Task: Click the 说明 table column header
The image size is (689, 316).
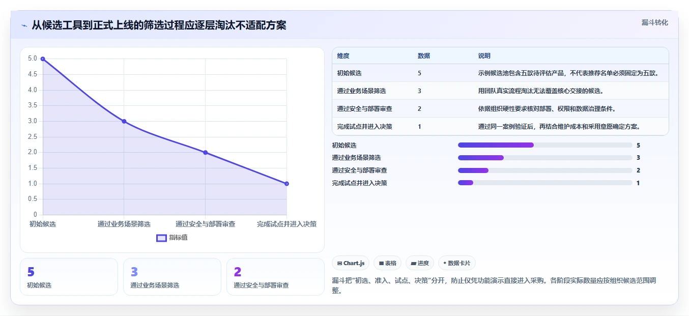Action: click(x=484, y=56)
